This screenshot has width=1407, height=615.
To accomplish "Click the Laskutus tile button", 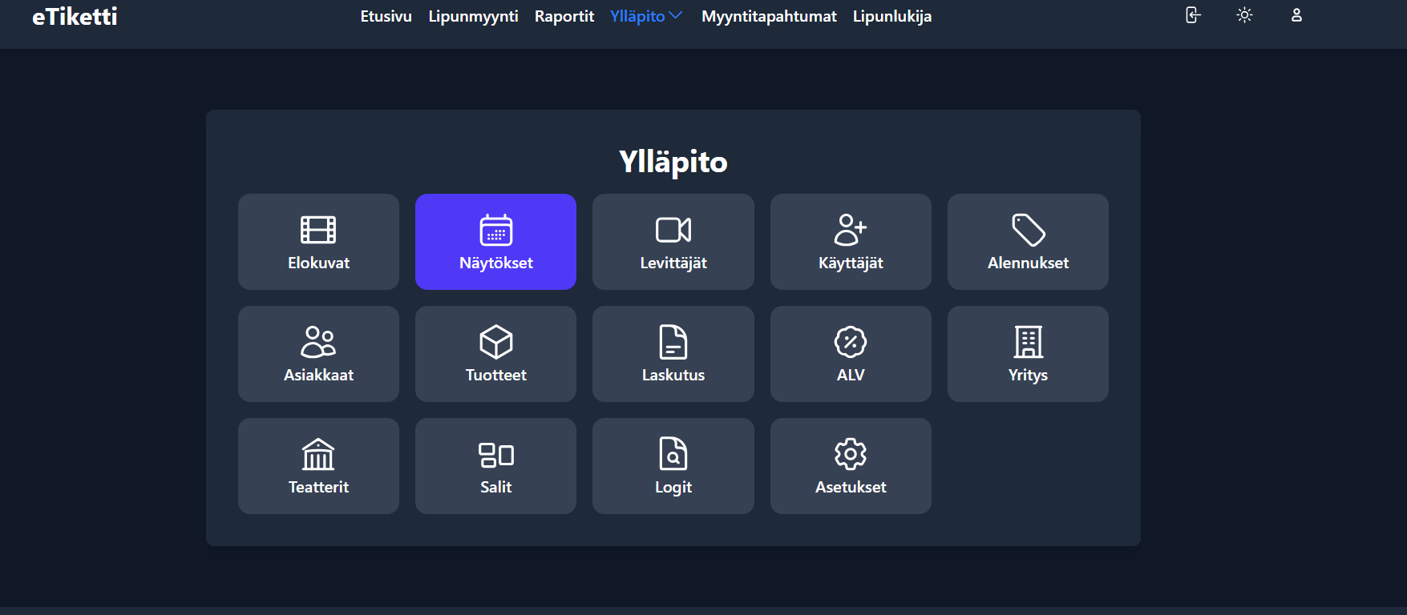I will click(673, 354).
